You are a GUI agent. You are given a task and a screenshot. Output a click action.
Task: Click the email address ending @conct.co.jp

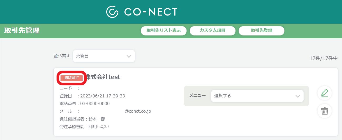pos(138,111)
